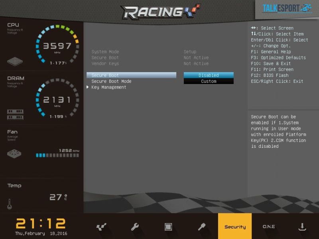This screenshot has height=239, width=319.
Task: Toggle Secure Boot Disabled value
Action: (209, 75)
